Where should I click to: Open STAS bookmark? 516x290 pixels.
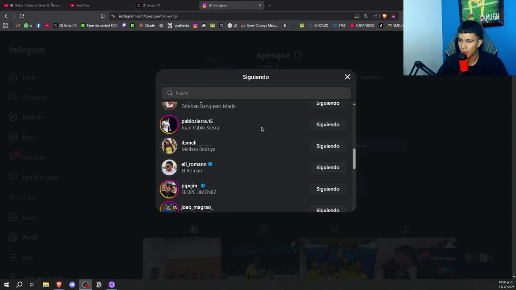pyautogui.click(x=339, y=25)
